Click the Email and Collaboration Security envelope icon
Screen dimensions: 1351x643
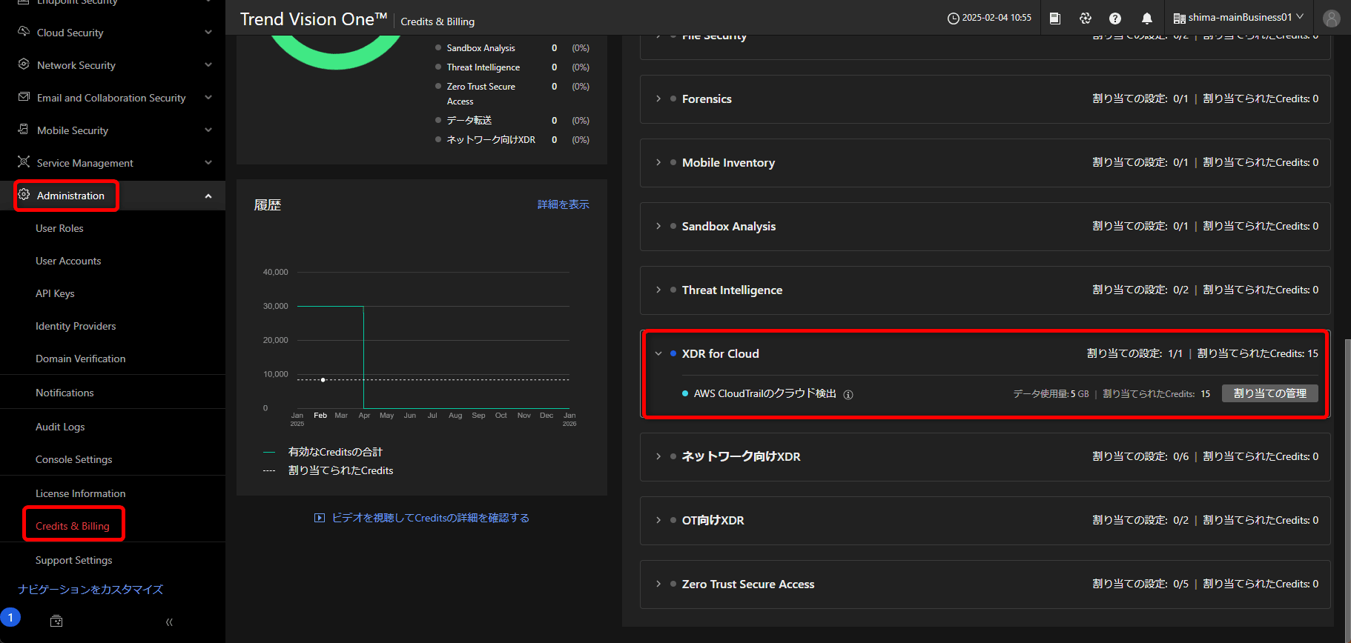24,97
